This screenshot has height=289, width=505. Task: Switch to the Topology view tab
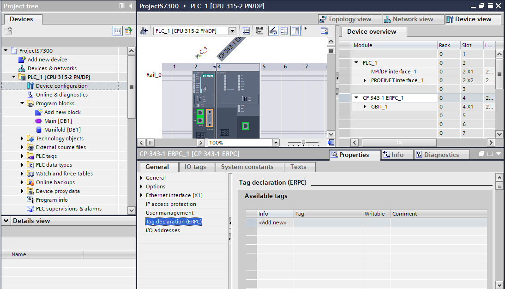tap(350, 19)
